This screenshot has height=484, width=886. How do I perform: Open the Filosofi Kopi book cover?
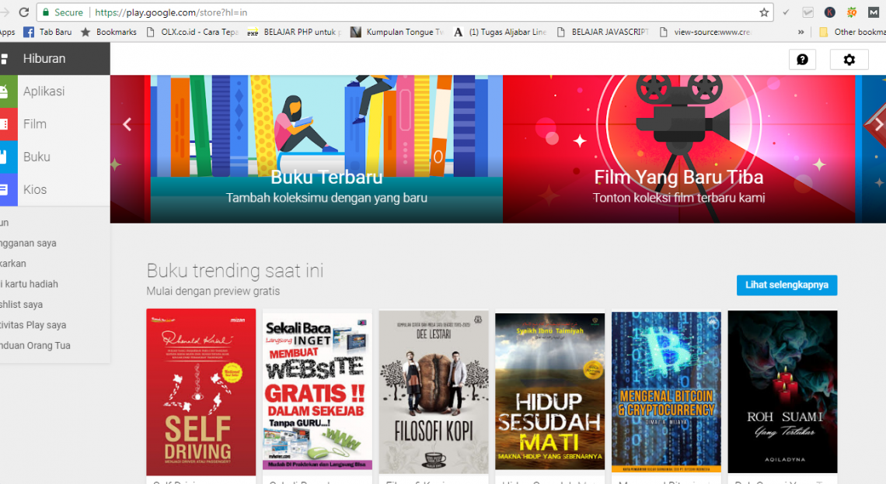(x=434, y=392)
